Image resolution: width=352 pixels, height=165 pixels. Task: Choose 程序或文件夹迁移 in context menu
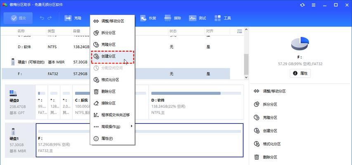tap(112, 115)
